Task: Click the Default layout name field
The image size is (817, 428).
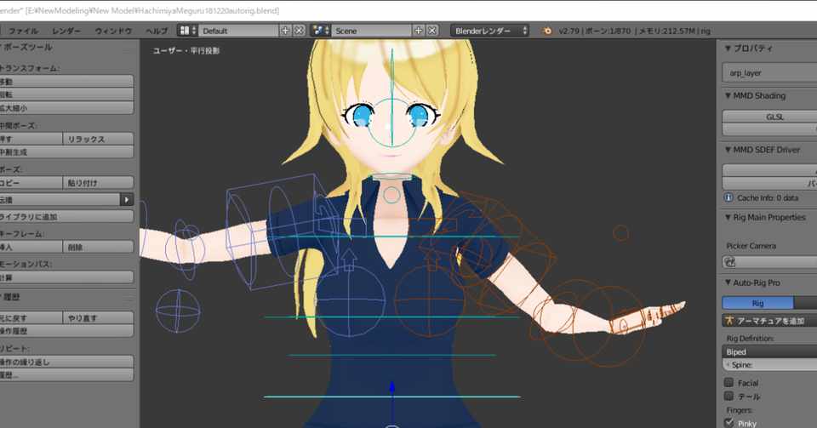Action: tap(238, 31)
